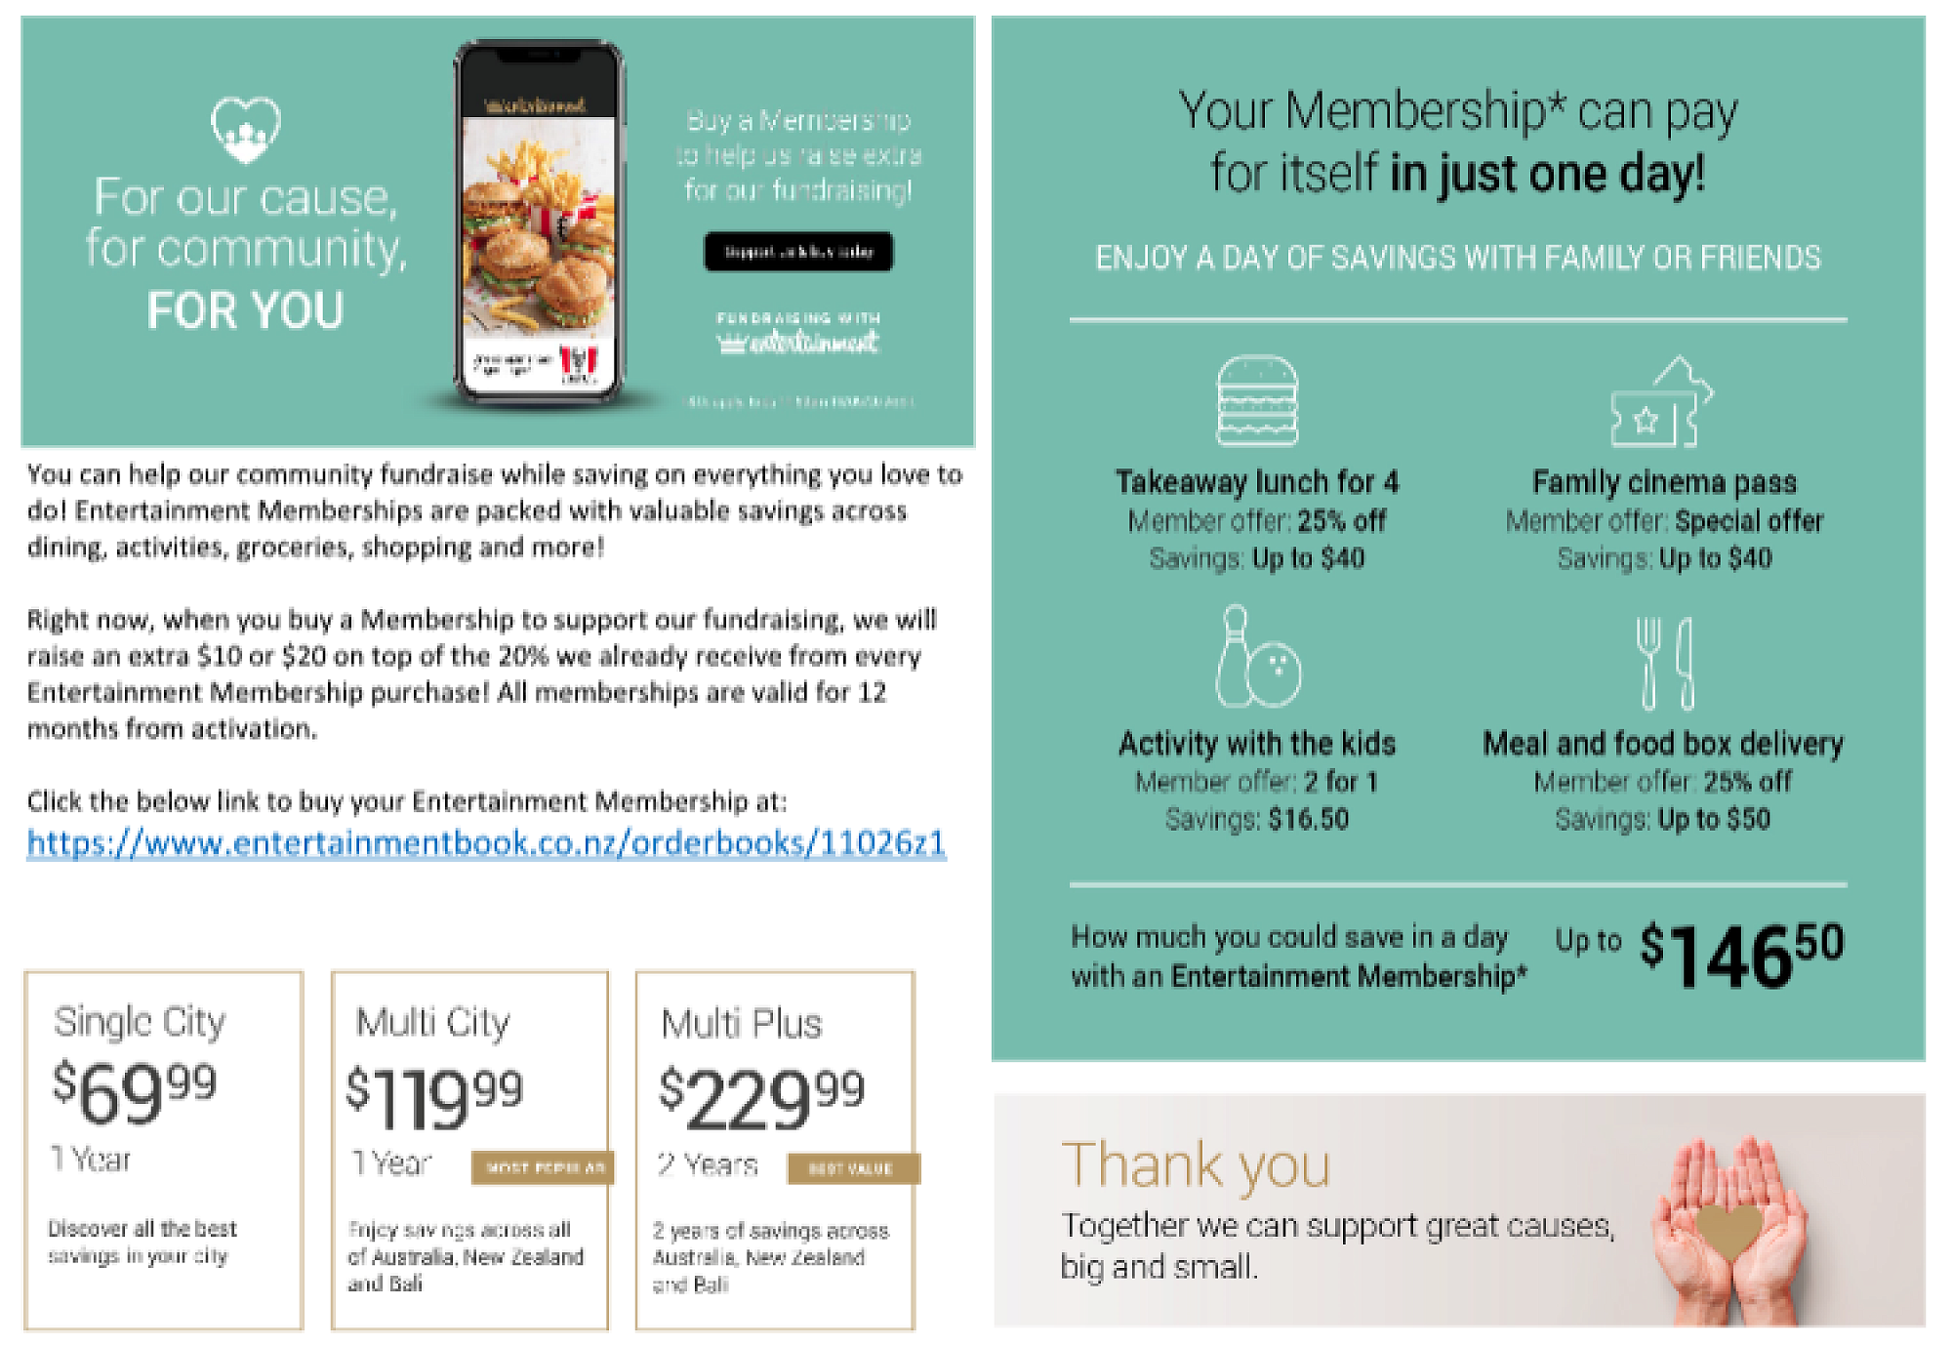Select the Multi City $119.99 membership card

(469, 1149)
